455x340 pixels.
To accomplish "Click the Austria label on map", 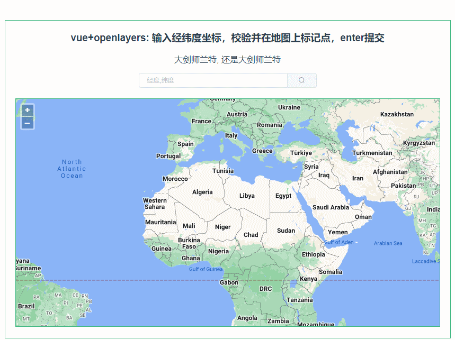I will [x=237, y=114].
